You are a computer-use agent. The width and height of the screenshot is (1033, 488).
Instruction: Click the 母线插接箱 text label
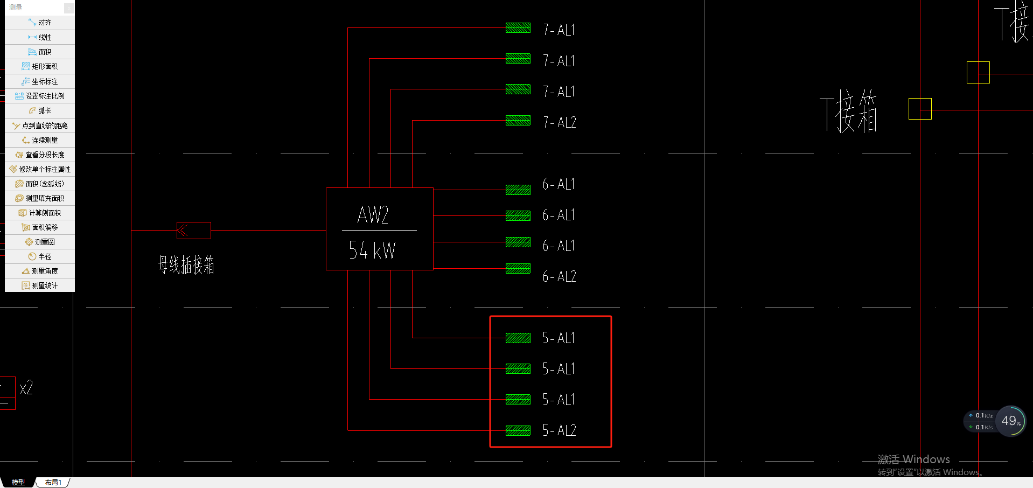point(186,265)
